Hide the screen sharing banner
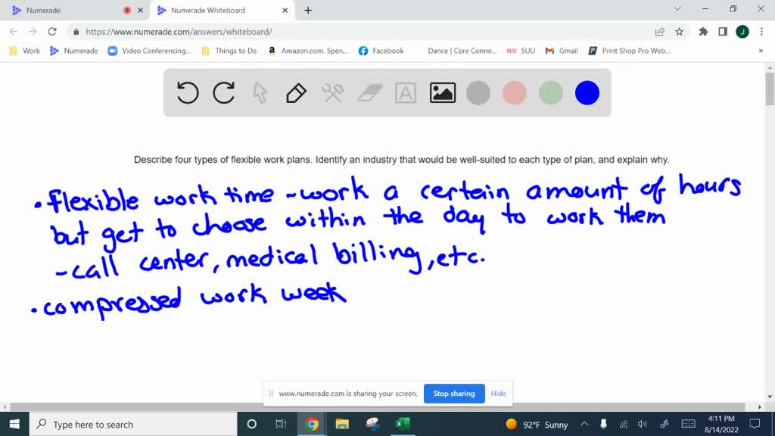The width and height of the screenshot is (775, 436). 498,394
